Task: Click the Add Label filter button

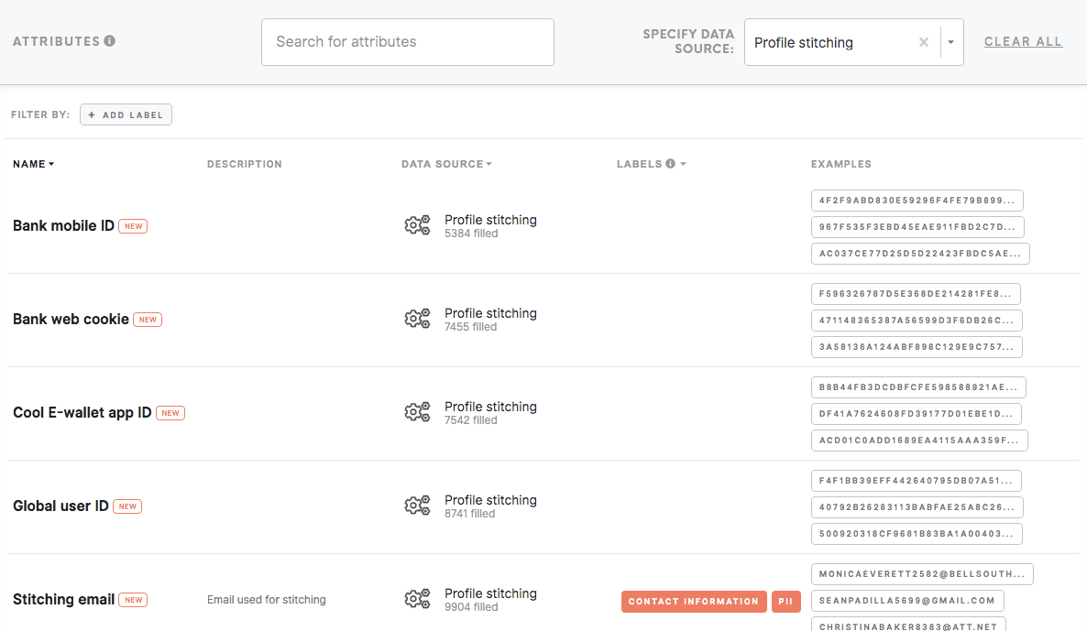Action: [126, 114]
